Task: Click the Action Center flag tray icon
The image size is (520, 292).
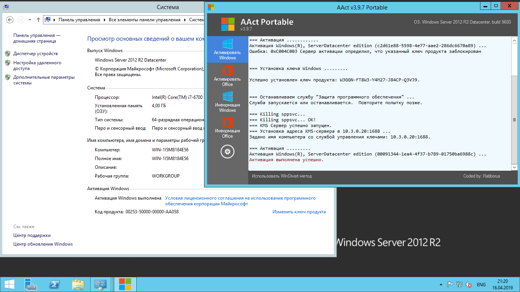Action: click(450, 284)
